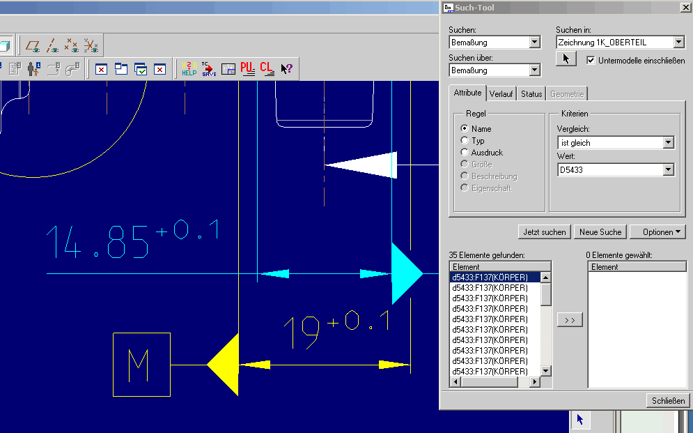Click the Jetzt suchen button
Screen dimensions: 693x433
[544, 231]
